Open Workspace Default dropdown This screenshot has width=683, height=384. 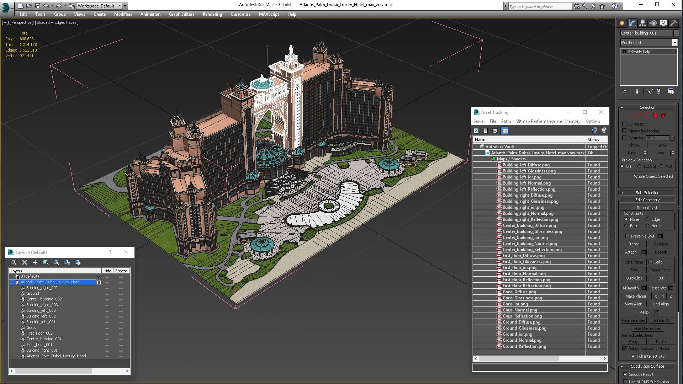point(120,6)
